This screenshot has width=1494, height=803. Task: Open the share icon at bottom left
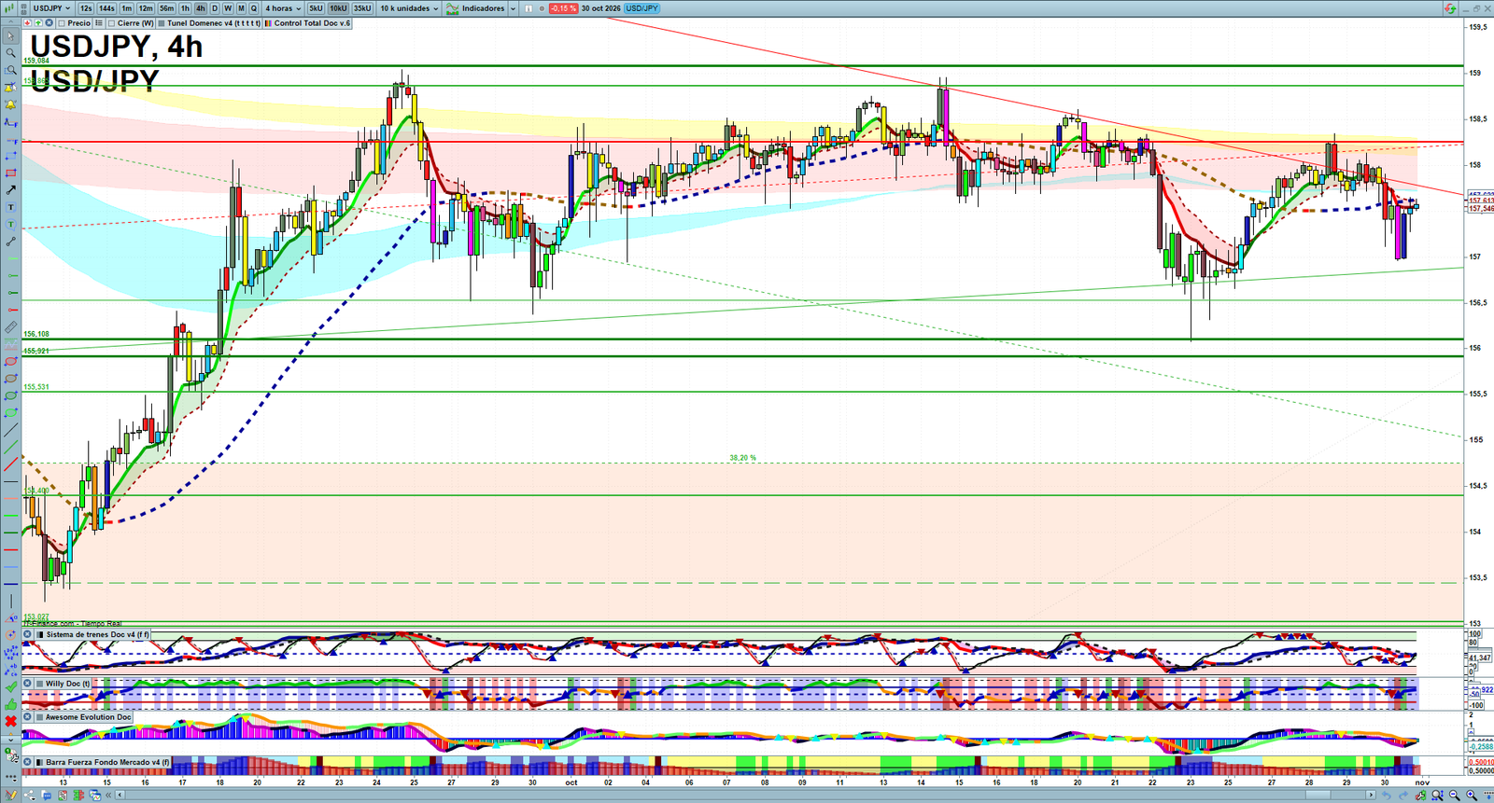point(29,795)
